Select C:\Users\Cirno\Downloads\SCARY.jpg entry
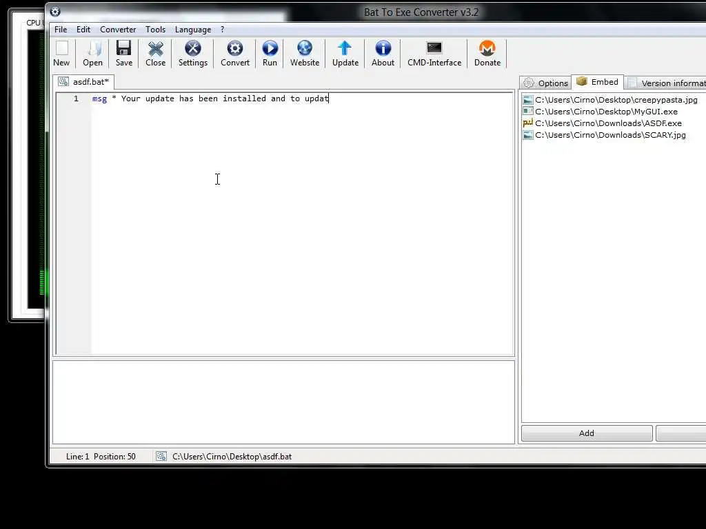The width and height of the screenshot is (706, 529). pyautogui.click(x=604, y=135)
